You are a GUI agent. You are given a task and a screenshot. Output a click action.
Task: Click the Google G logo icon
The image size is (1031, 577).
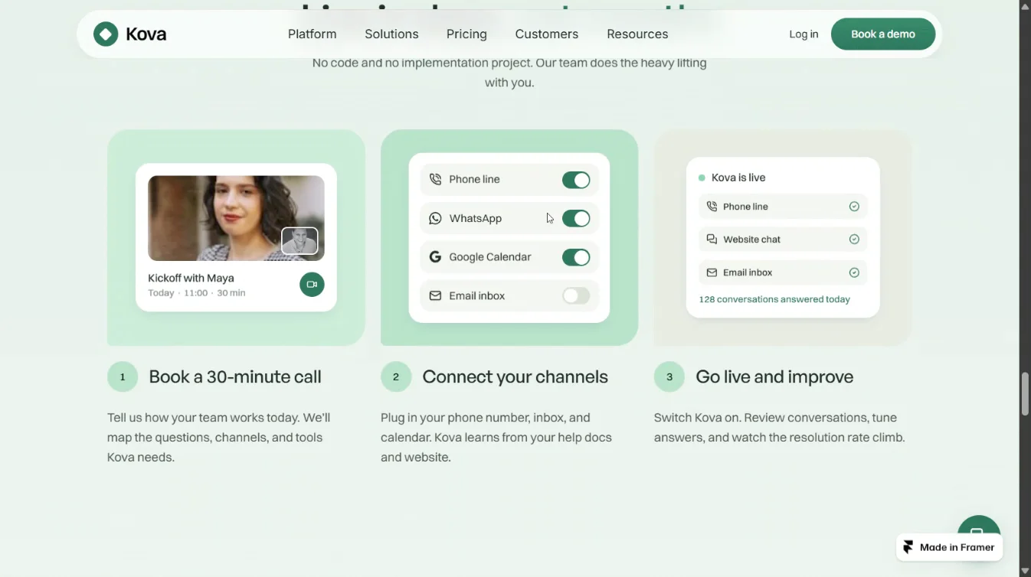pos(435,257)
